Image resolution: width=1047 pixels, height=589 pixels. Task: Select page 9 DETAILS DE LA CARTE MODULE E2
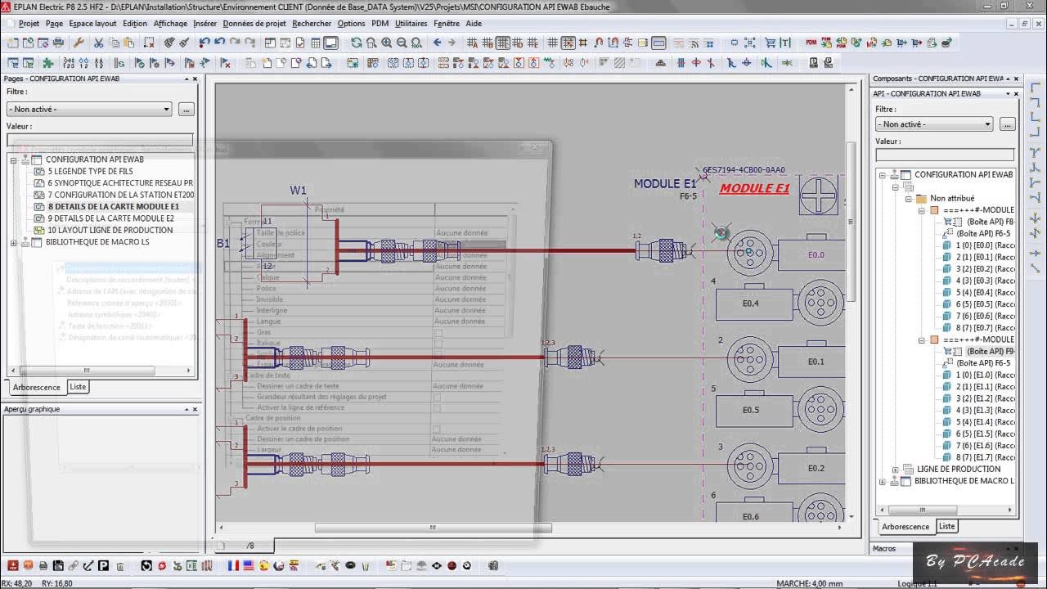[x=110, y=218]
